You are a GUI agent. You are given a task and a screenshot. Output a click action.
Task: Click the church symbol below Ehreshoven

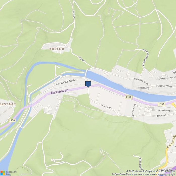49,108
